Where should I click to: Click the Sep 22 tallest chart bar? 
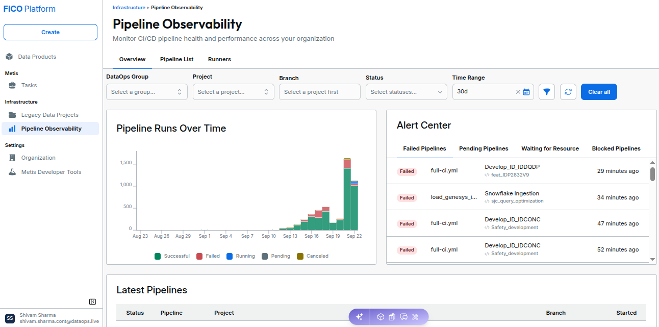tap(347, 194)
